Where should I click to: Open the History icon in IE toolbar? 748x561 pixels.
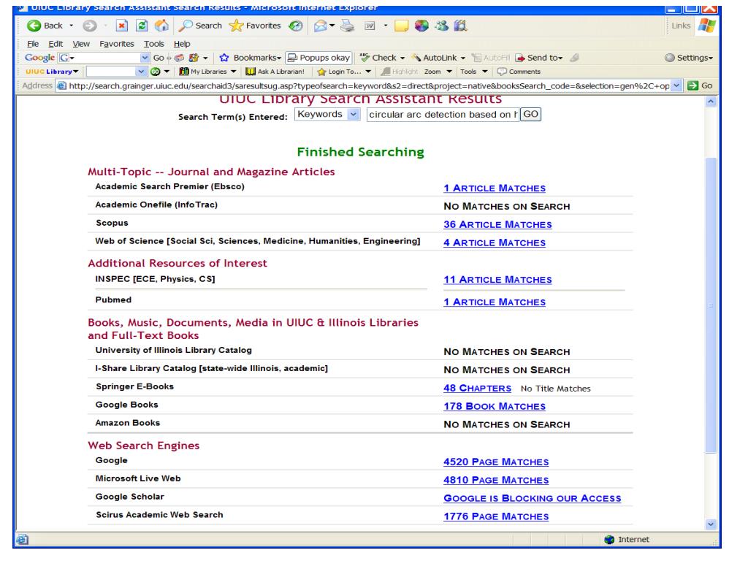click(x=296, y=26)
